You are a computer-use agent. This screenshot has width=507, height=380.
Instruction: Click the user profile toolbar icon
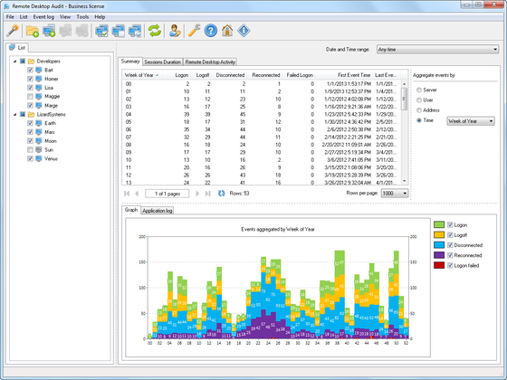click(x=175, y=31)
